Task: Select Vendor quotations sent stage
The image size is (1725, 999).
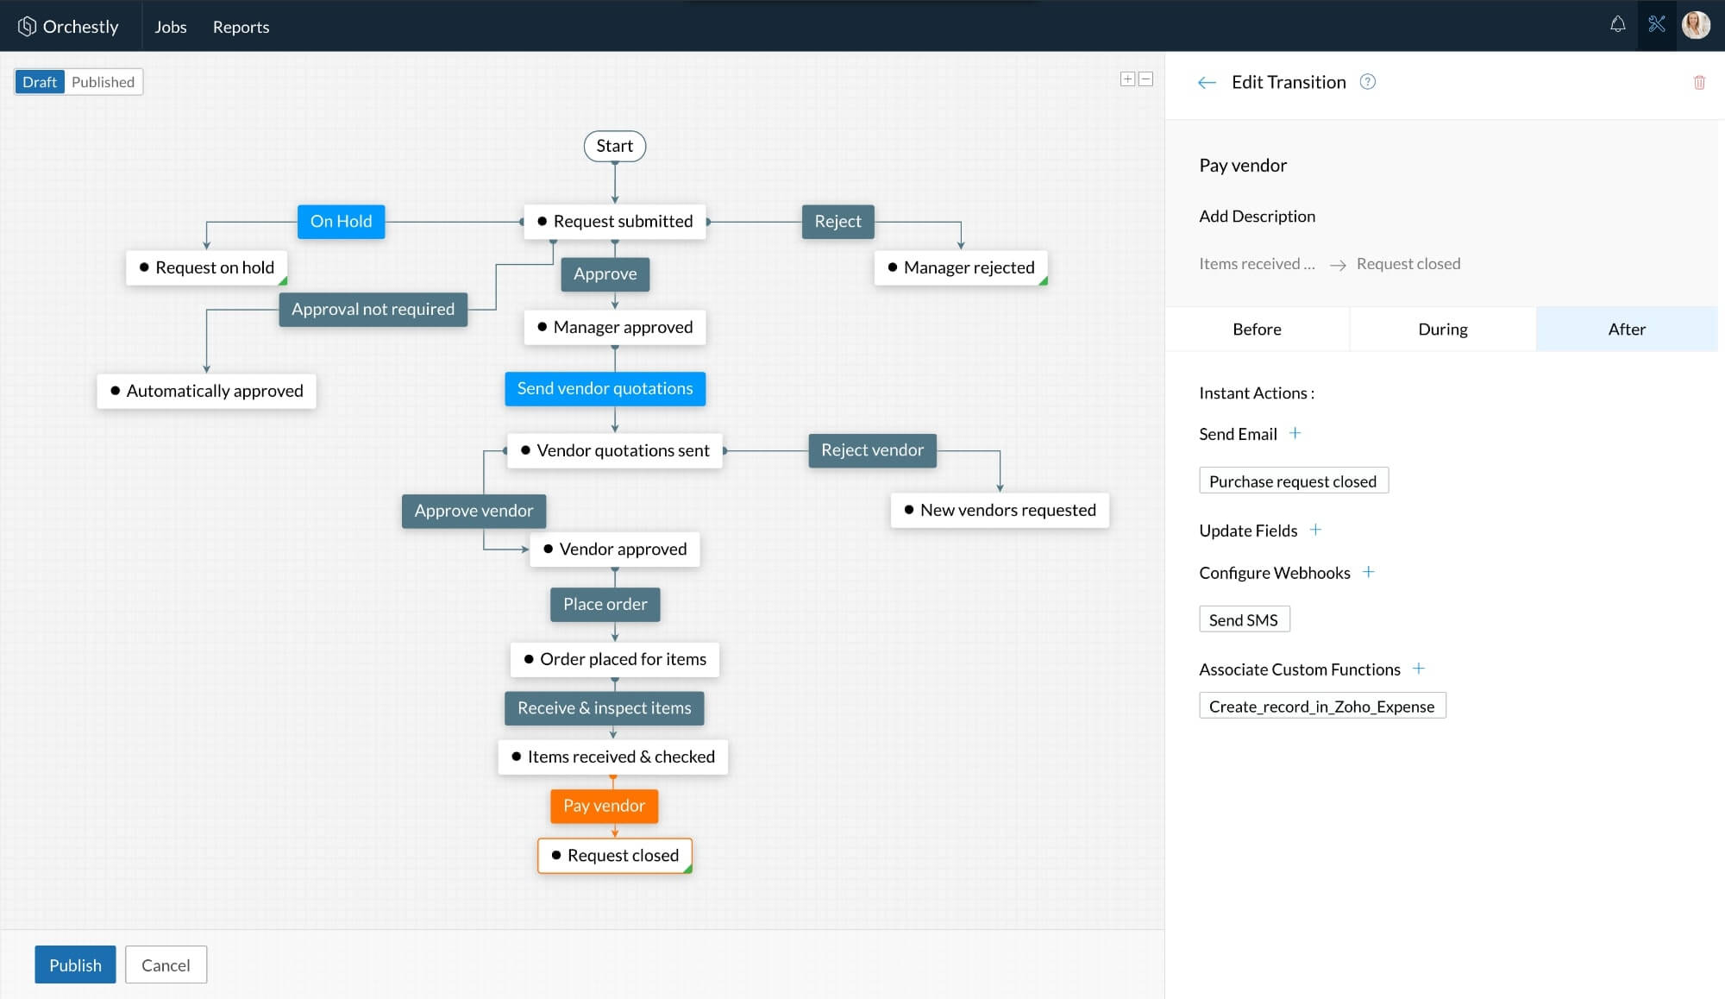Action: (615, 450)
